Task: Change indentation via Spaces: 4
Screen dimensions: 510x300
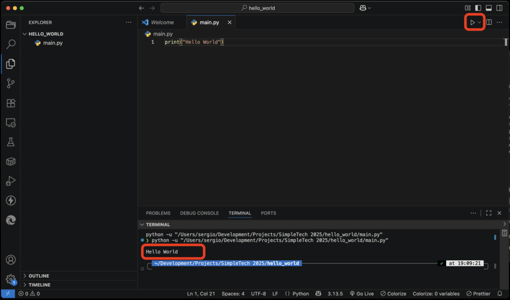Action: (233, 294)
